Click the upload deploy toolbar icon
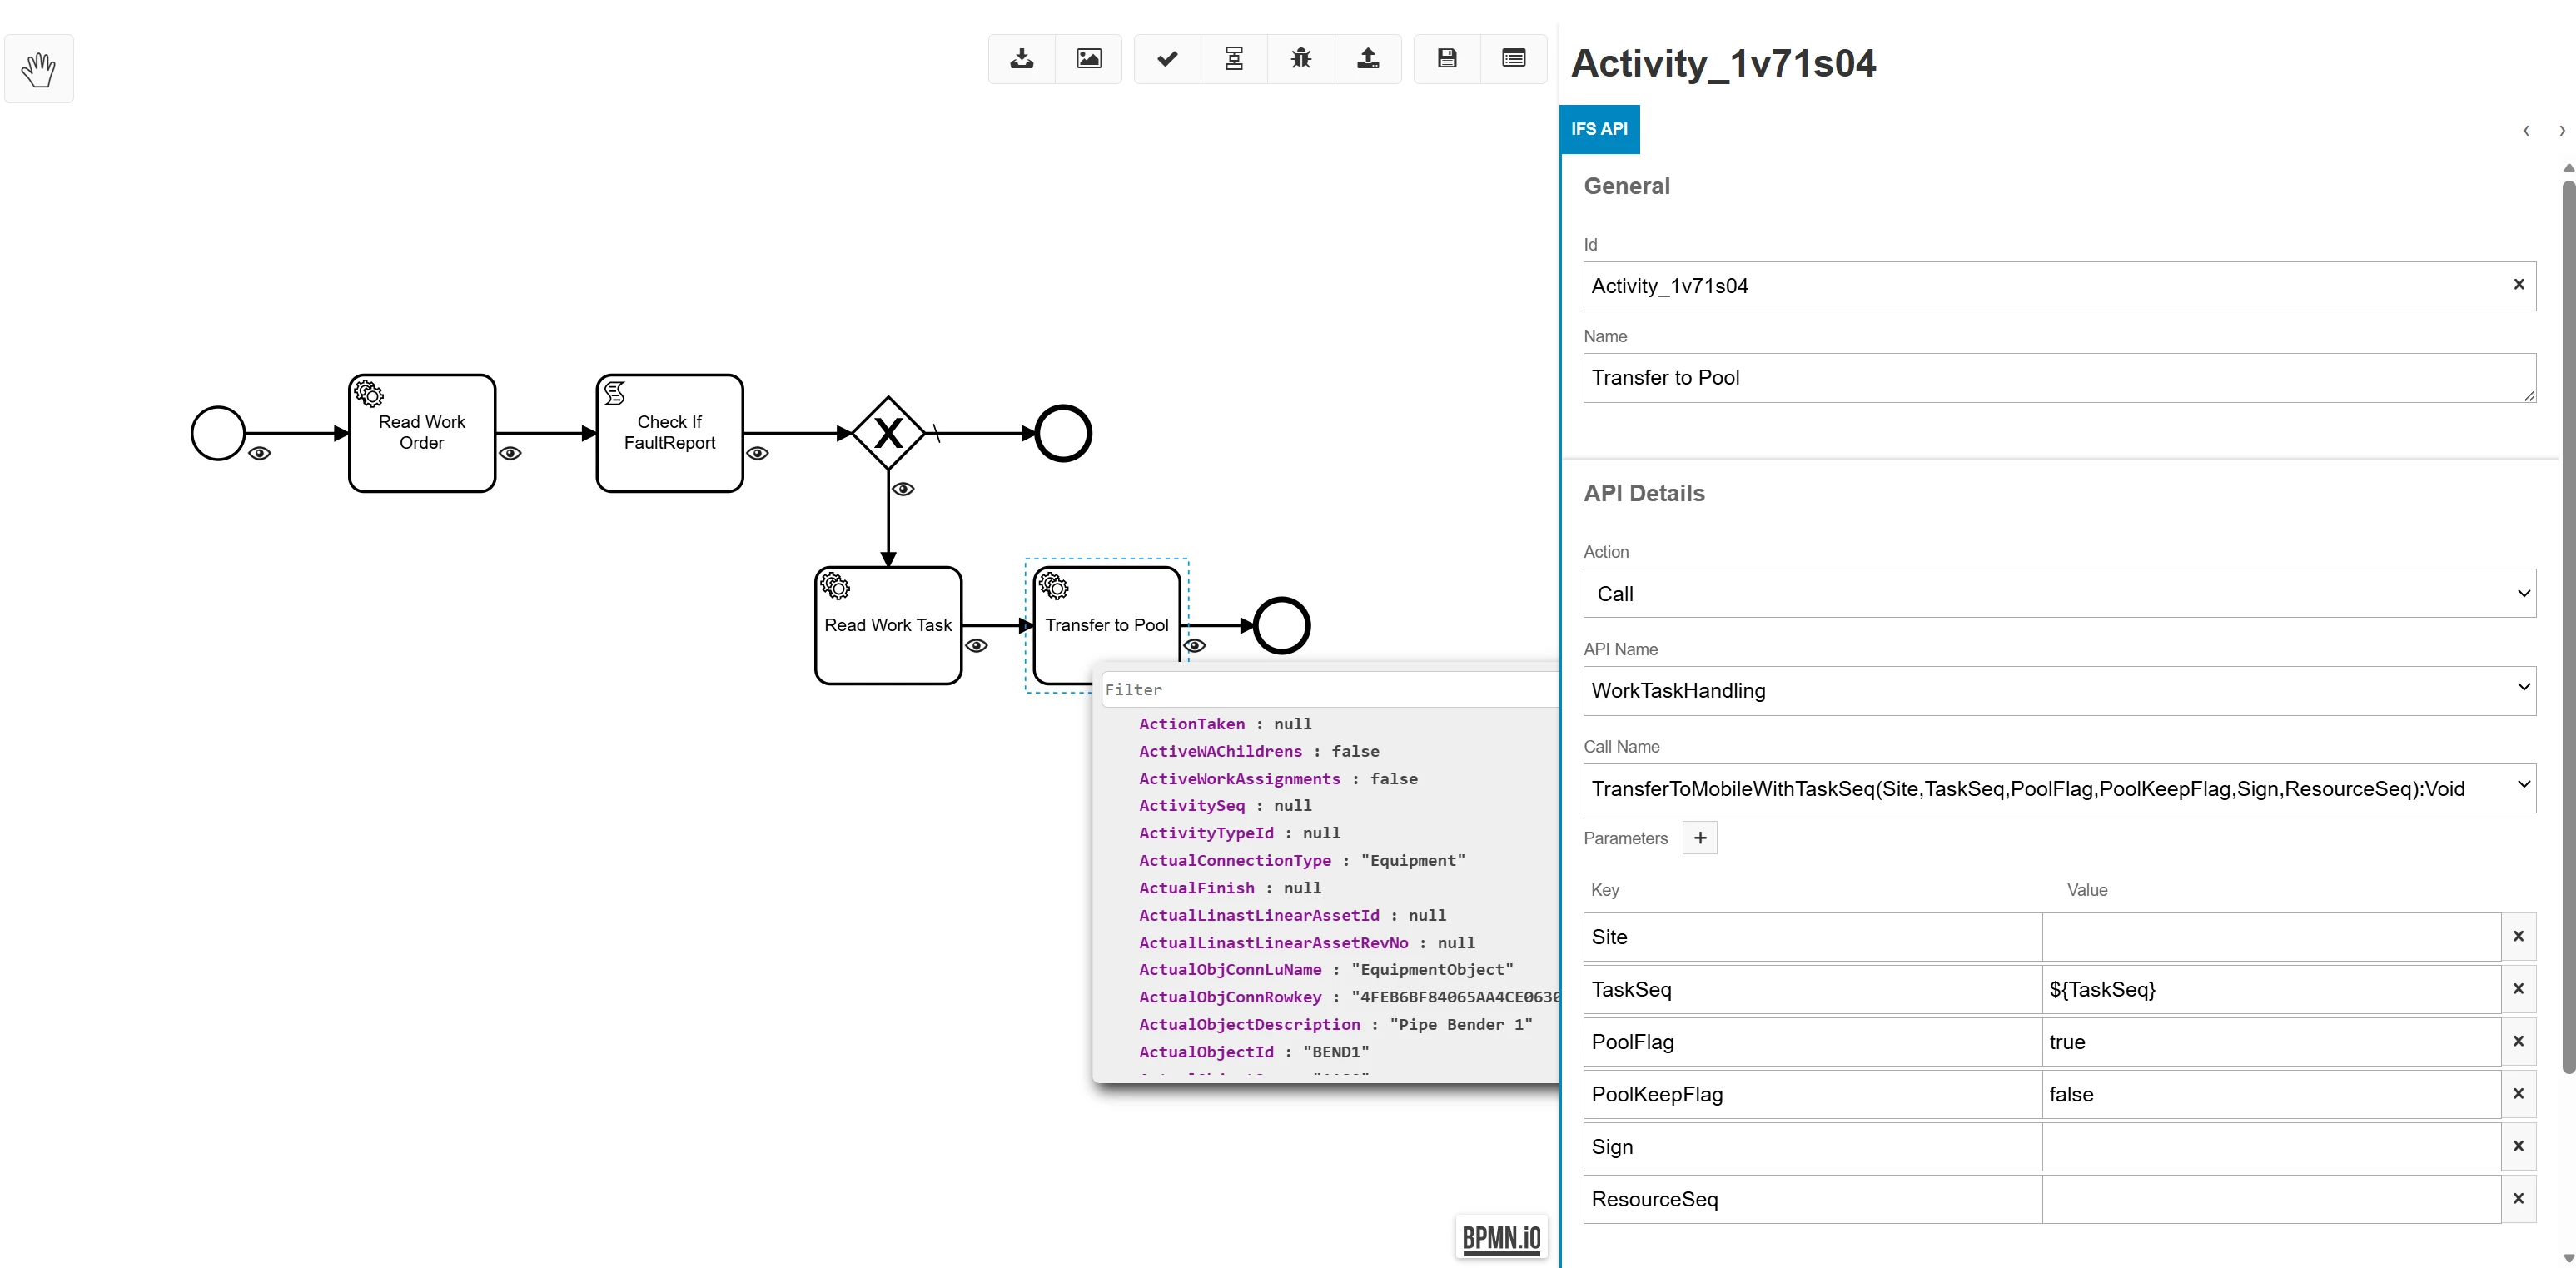This screenshot has height=1268, width=2576. point(1368,59)
